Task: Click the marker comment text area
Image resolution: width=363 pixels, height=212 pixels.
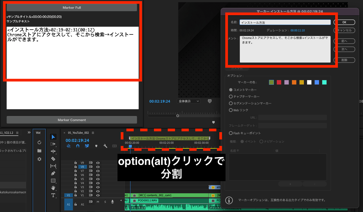Action: tap(285, 49)
